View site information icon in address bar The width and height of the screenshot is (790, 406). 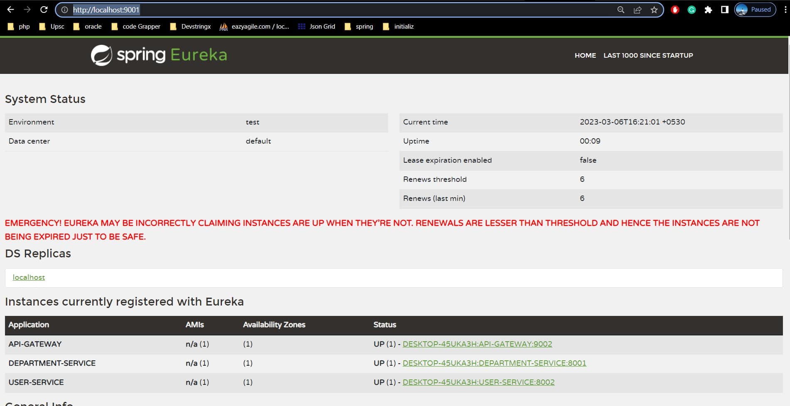65,10
